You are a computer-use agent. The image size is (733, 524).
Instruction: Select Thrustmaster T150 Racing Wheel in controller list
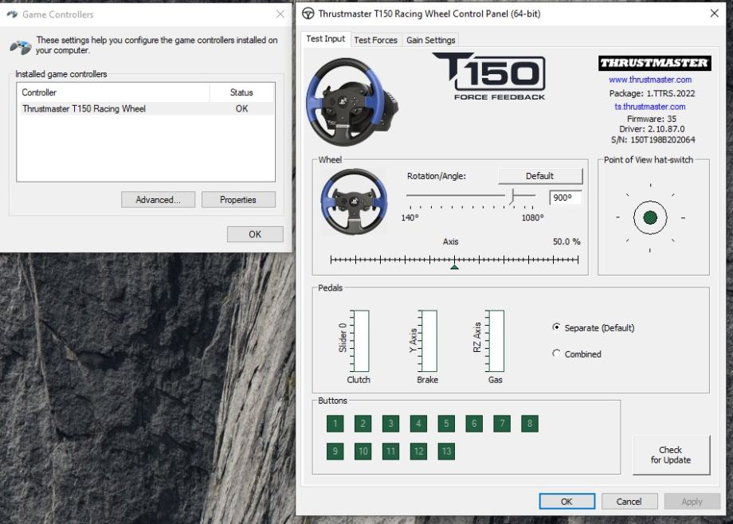[x=84, y=109]
